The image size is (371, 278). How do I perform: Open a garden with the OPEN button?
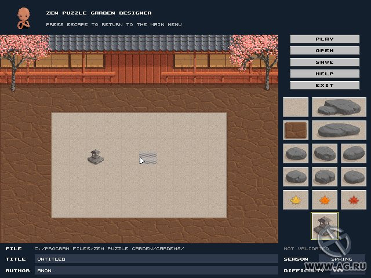pos(325,50)
